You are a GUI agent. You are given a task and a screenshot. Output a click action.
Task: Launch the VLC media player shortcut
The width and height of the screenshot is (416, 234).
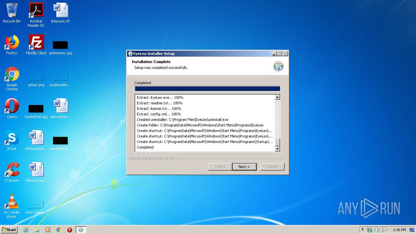tap(12, 206)
